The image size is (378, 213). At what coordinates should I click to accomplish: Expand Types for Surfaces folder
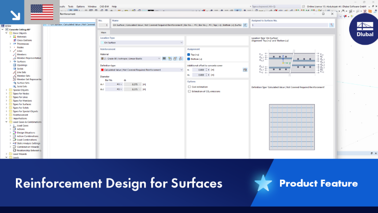pos(6,104)
